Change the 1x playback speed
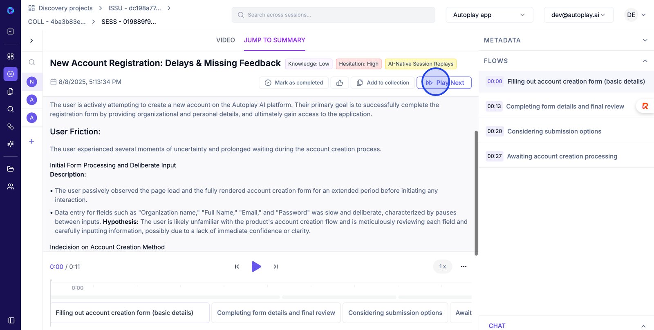The width and height of the screenshot is (654, 330). tap(442, 267)
